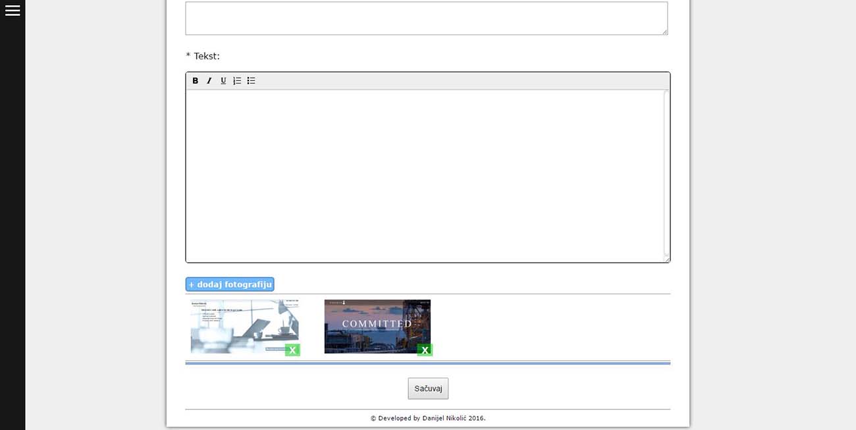The image size is (856, 430).
Task: Click the 'Developed by Danijel Nikolić 2016.' footer text
Action: (428, 418)
